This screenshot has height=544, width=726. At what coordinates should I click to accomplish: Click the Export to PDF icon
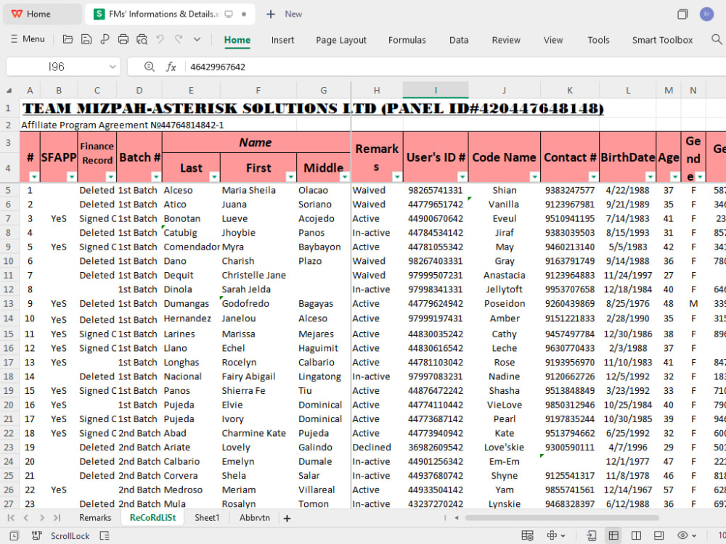coord(105,39)
